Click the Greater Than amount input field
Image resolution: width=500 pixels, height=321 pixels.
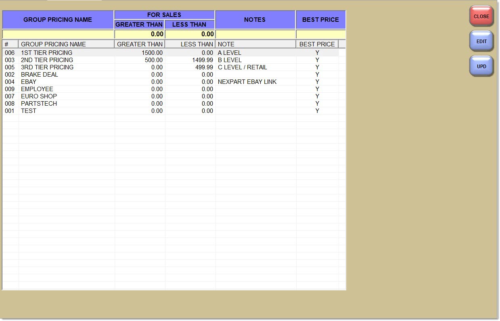tap(140, 34)
